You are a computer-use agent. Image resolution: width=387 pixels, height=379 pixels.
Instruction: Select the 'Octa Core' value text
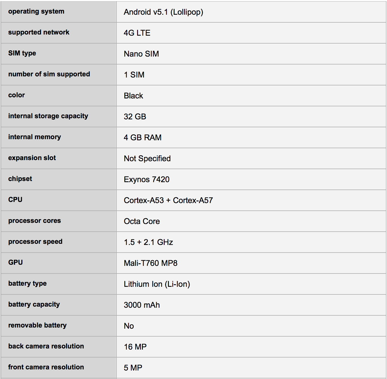142,221
